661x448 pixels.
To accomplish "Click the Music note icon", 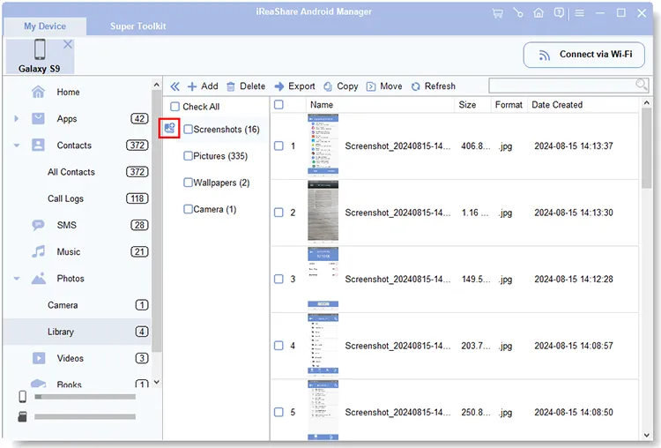I will click(x=39, y=252).
